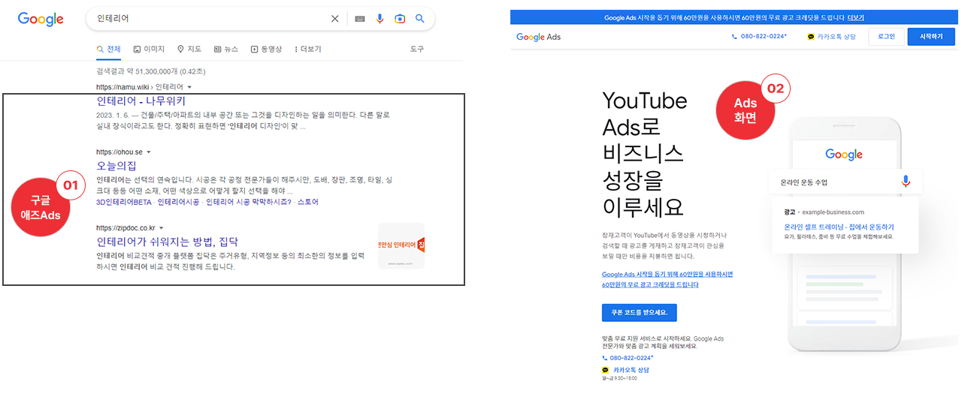Open 카카오톡 상담 in the Ads header
The image size is (977, 397).
[x=837, y=37]
